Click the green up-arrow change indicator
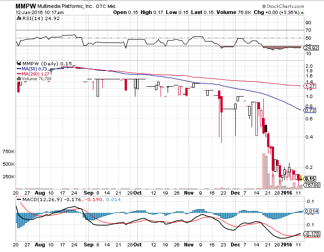The image size is (324, 252). point(303,13)
